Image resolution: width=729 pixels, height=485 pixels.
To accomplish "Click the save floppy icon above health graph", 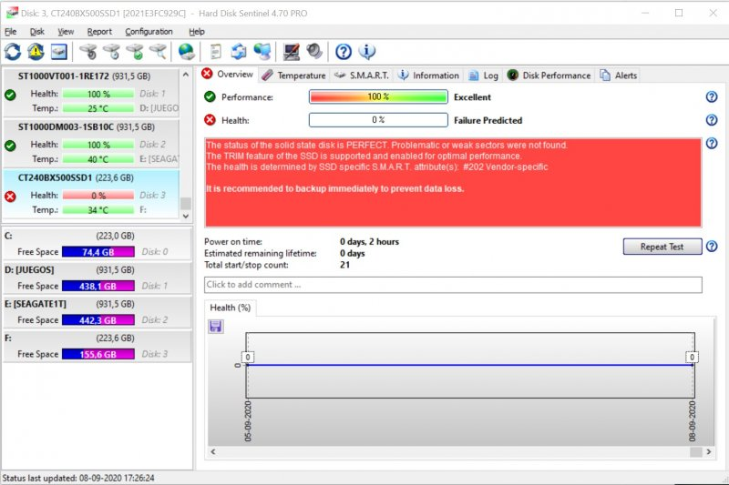I will coord(216,326).
